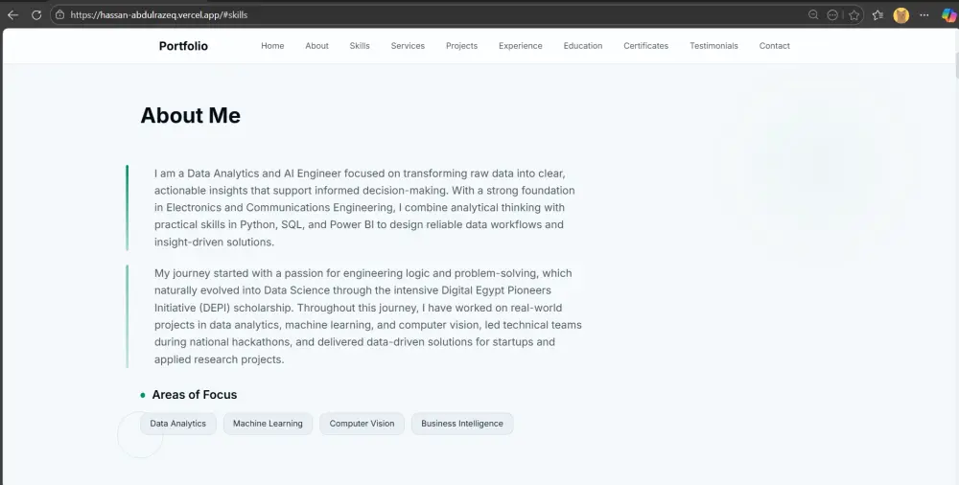Go to the Home nav link
The width and height of the screenshot is (959, 485).
(272, 46)
